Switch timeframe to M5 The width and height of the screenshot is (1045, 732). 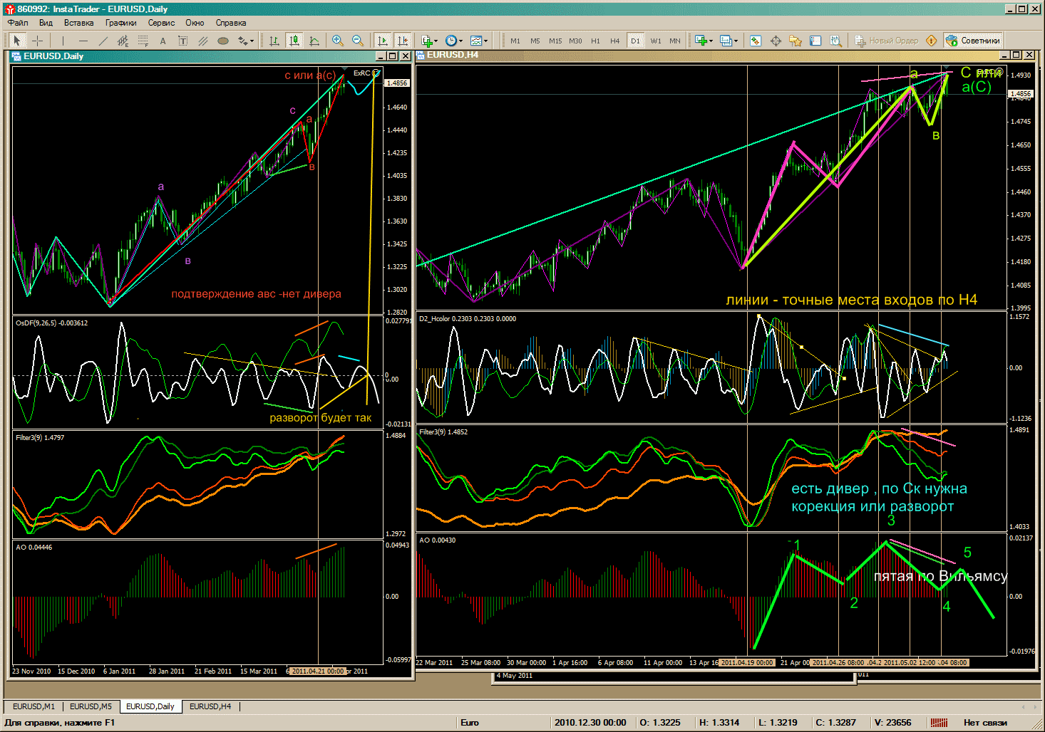[x=535, y=41]
